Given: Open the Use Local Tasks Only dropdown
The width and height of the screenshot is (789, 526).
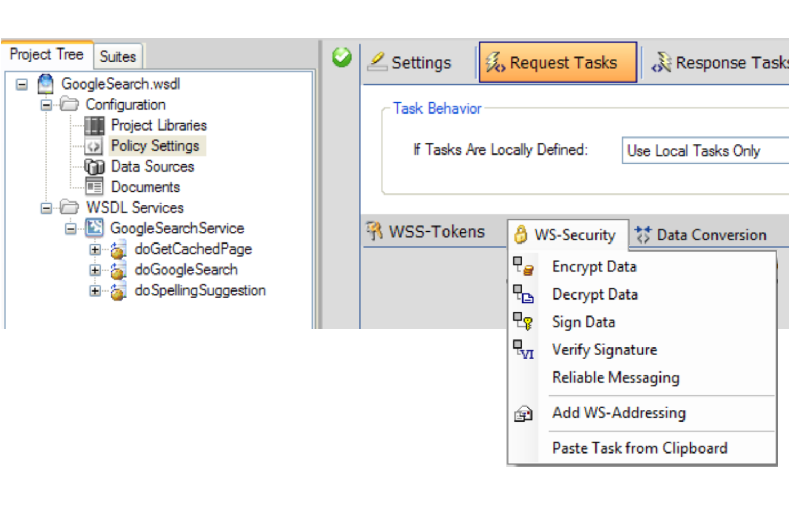Looking at the screenshot, I should click(x=705, y=151).
